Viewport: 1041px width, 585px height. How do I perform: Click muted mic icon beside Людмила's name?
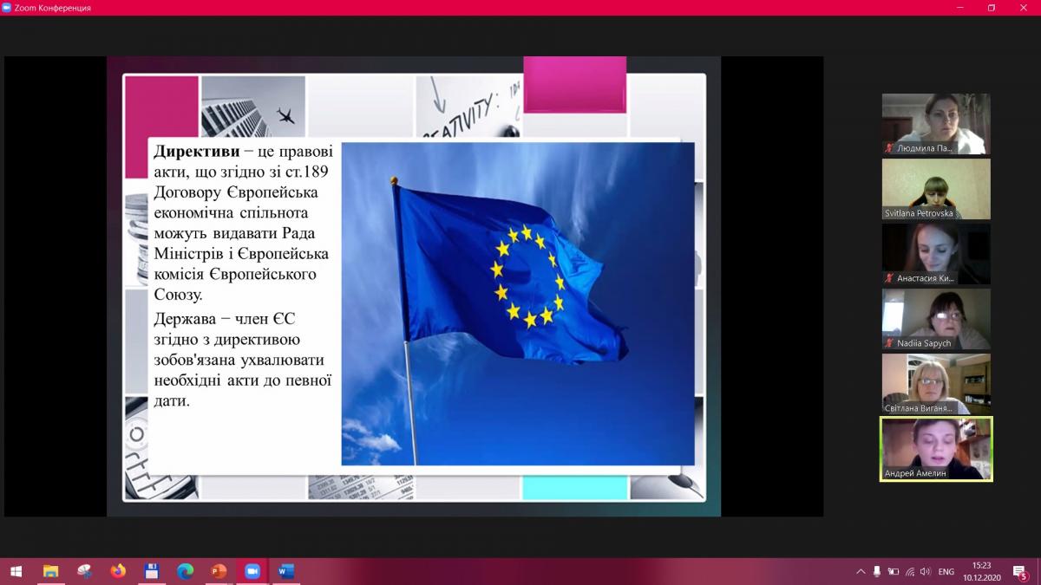tap(889, 148)
